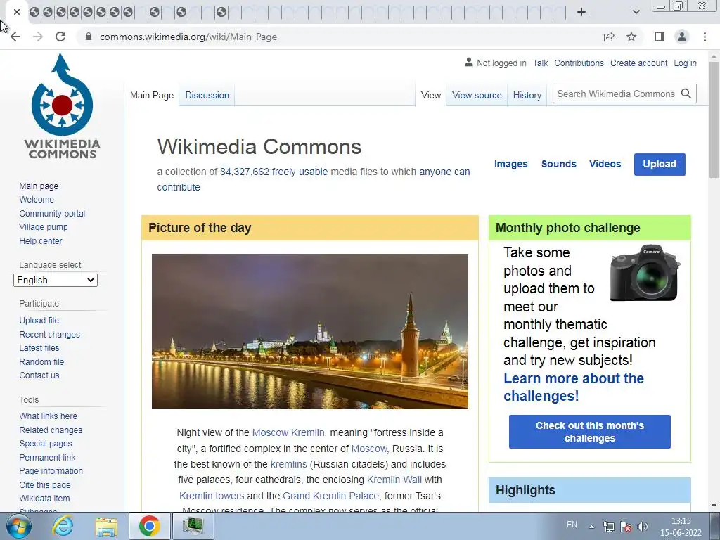Screen dimensions: 720x540
Task: Open the monitor app taskbar icon
Action: tap(193, 526)
